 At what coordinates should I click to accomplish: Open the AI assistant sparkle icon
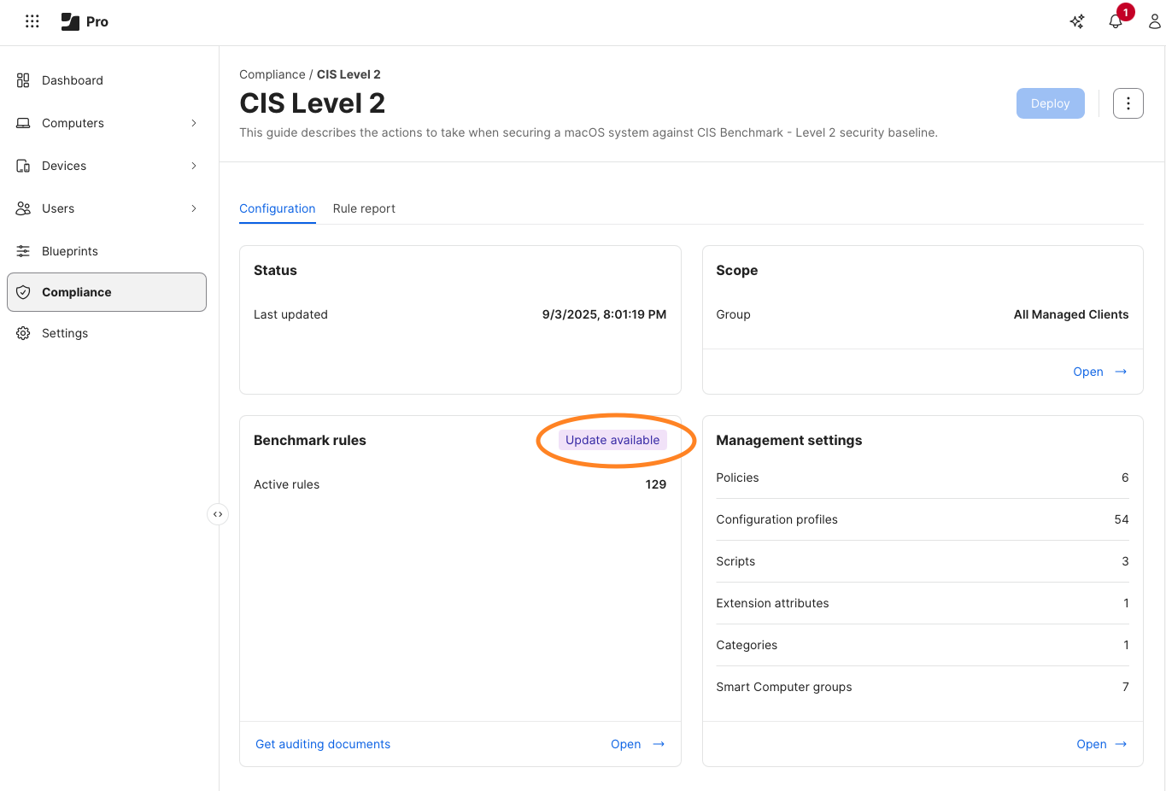(x=1077, y=21)
